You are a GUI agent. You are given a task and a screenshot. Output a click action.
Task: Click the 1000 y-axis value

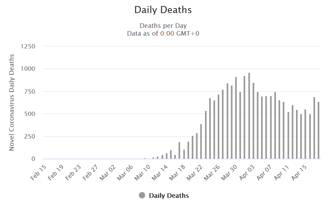[28, 69]
